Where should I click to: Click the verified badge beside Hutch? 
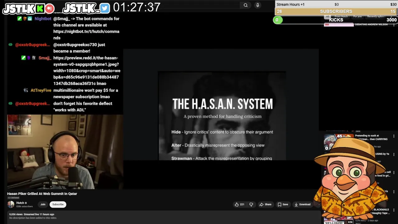[x=26, y=203]
